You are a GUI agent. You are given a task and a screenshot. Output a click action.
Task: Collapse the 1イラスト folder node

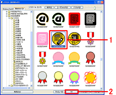click(x=9, y=18)
